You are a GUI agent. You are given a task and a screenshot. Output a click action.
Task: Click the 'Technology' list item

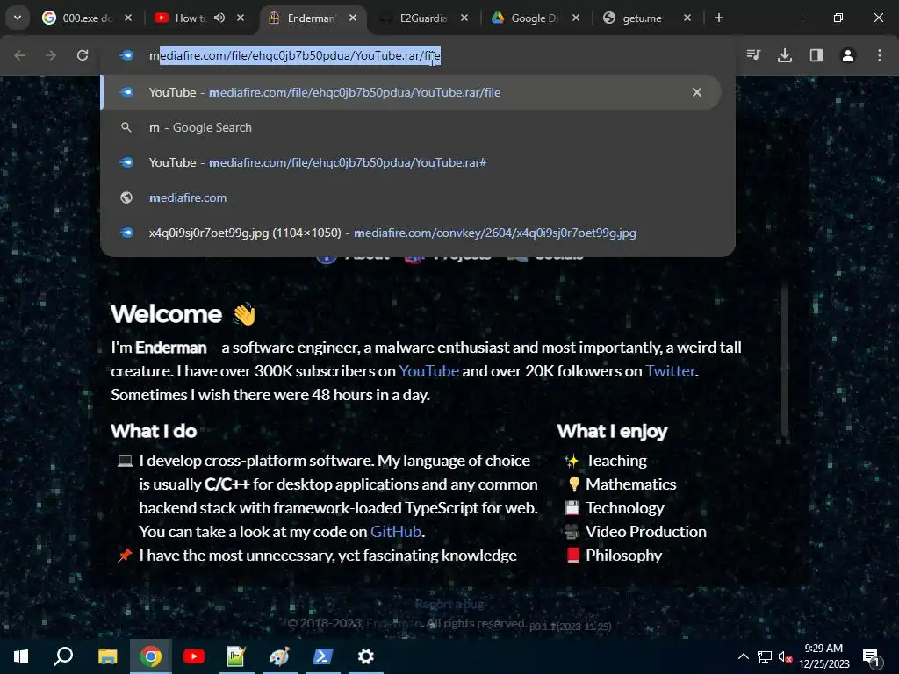(624, 508)
